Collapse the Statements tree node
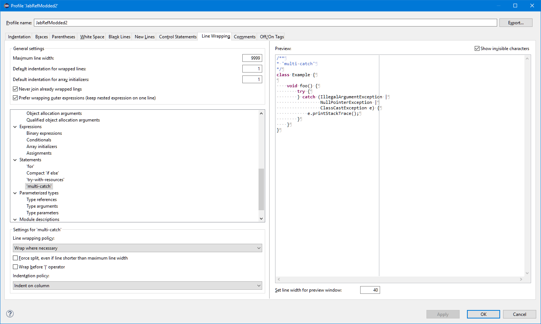Viewport: 541px width, 324px height. [15, 160]
